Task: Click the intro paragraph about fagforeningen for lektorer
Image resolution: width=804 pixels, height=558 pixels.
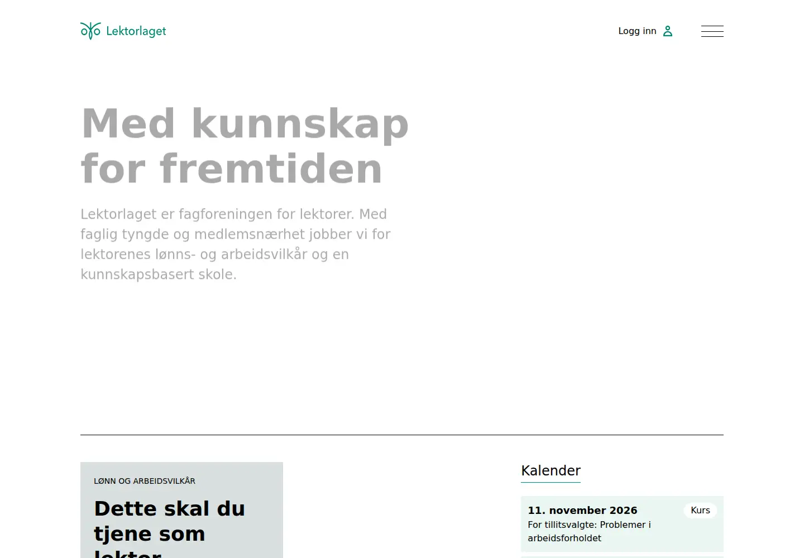Action: coord(236,244)
